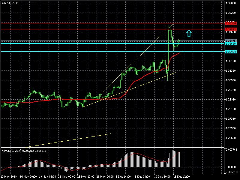This screenshot has height=180, width=240.
Task: Click the 1.32170 price scale label
Action: coord(231,61)
